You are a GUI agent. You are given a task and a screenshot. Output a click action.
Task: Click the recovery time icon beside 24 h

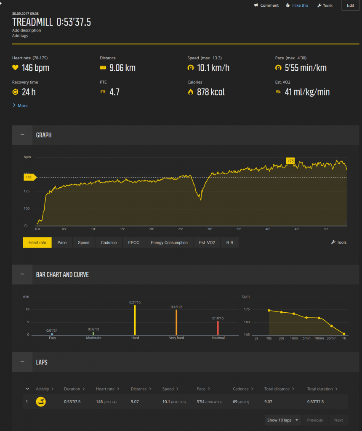tap(15, 92)
